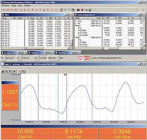Screen dimensions: 147x140
Task: Click the crosshair icon in graph toolbar
Action: point(14,71)
